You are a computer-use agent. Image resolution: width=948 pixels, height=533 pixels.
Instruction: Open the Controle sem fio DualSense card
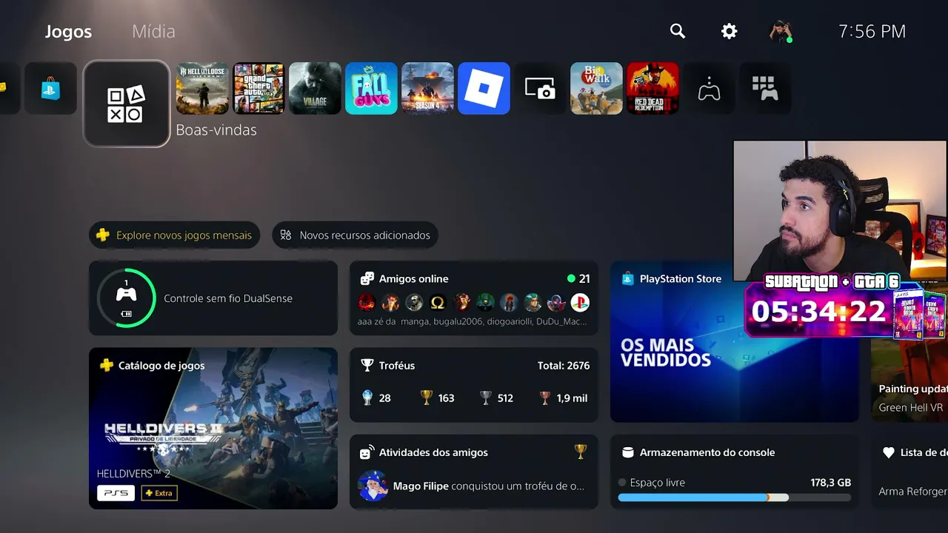(213, 298)
